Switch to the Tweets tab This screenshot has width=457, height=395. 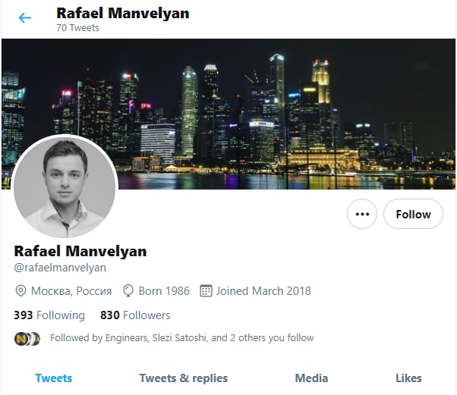pyautogui.click(x=54, y=378)
